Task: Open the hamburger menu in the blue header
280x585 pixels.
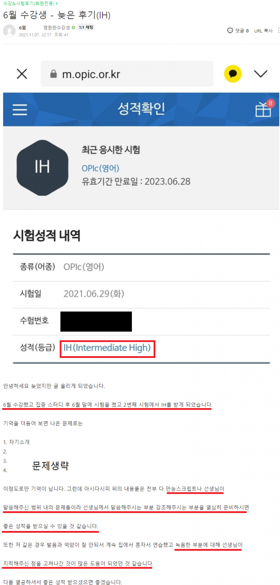Action: pos(20,109)
